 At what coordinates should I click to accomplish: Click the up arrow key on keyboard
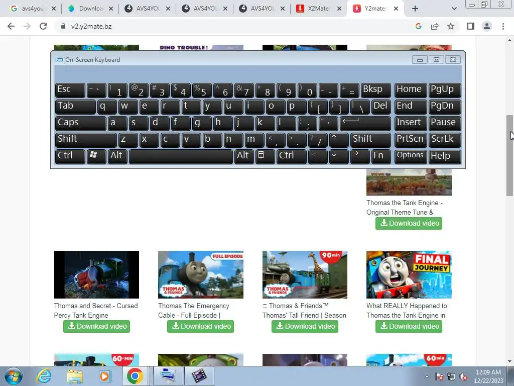pyautogui.click(x=339, y=140)
